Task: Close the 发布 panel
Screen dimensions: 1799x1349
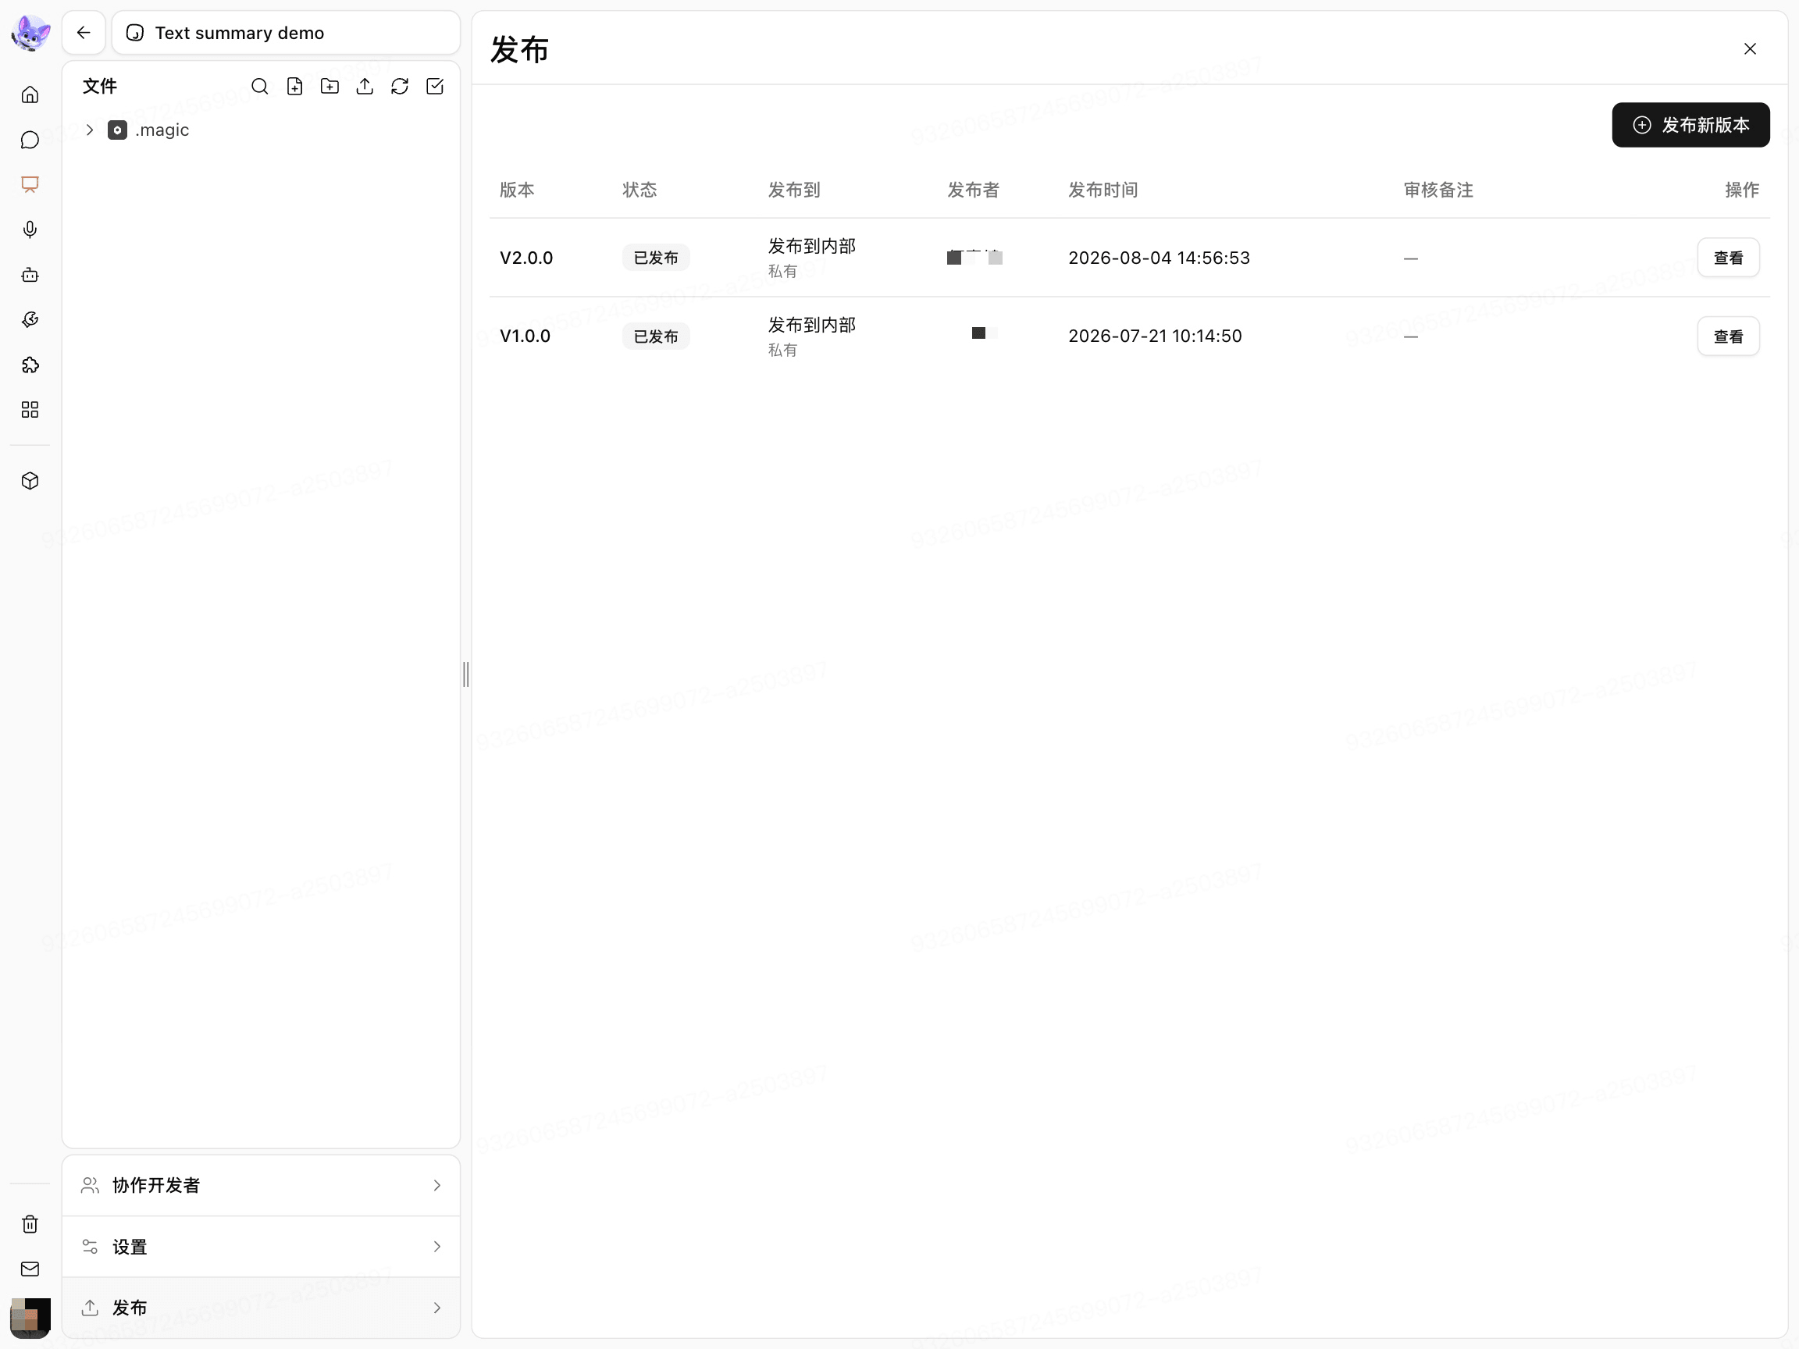Action: [1751, 48]
